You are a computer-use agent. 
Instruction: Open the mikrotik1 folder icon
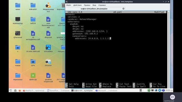(33, 5)
